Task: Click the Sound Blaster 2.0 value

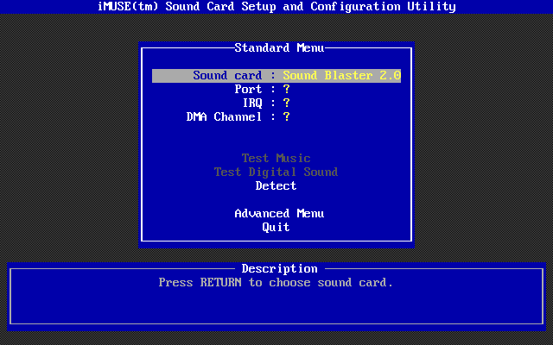Action: [x=341, y=76]
